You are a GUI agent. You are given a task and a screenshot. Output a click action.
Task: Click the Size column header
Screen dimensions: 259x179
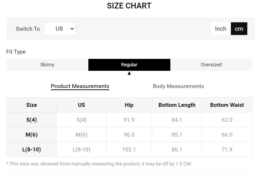[32, 105]
